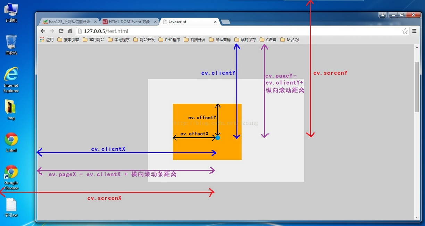
Task: Open the Chrome menu icon
Action: 414,31
